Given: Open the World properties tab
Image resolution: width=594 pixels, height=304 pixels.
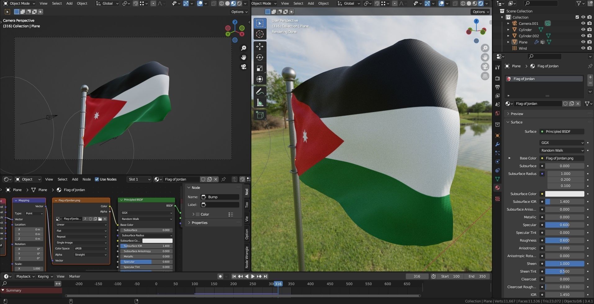Looking at the screenshot, I should (497, 113).
